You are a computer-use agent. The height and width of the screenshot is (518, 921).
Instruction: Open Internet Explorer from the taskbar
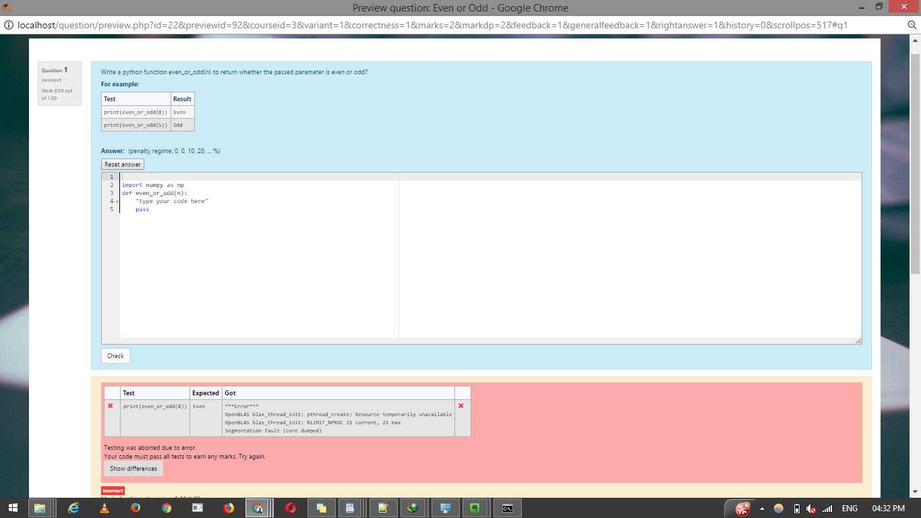pyautogui.click(x=73, y=508)
